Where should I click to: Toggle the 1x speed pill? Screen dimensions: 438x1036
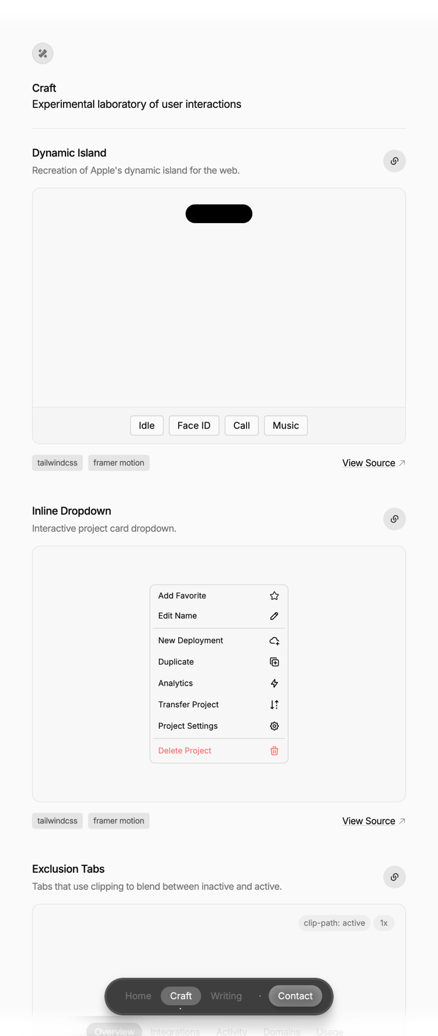(x=384, y=923)
